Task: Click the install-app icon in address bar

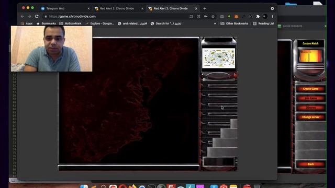Action: tap(191, 16)
